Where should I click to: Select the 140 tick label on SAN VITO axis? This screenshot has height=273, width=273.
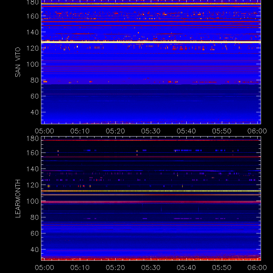32,32
